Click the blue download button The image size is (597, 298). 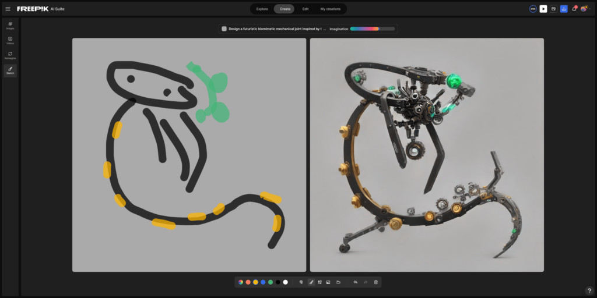tap(564, 9)
